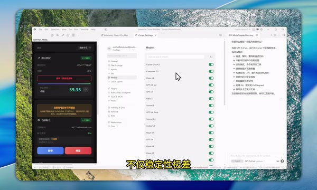Toggle the Fable 5 model switch
This screenshot has width=317, height=190.
211,99
